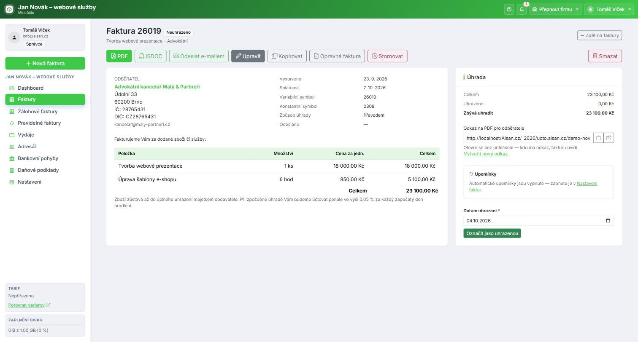Send invoice via Odeslat e-mailem
This screenshot has height=342, width=638.
pos(199,56)
